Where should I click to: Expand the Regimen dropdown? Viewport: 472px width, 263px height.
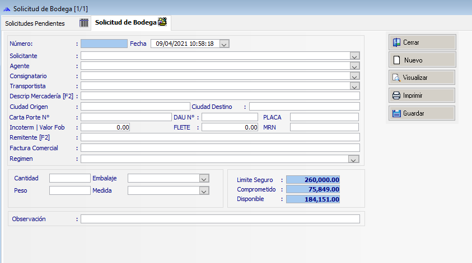point(354,160)
